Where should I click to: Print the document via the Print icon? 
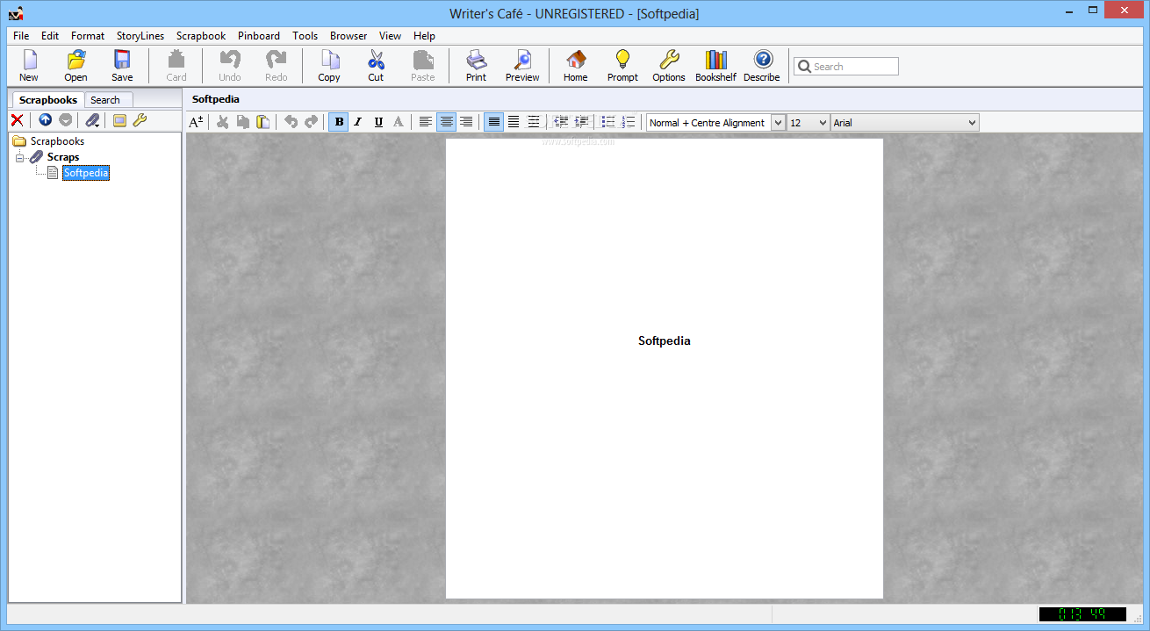click(476, 66)
